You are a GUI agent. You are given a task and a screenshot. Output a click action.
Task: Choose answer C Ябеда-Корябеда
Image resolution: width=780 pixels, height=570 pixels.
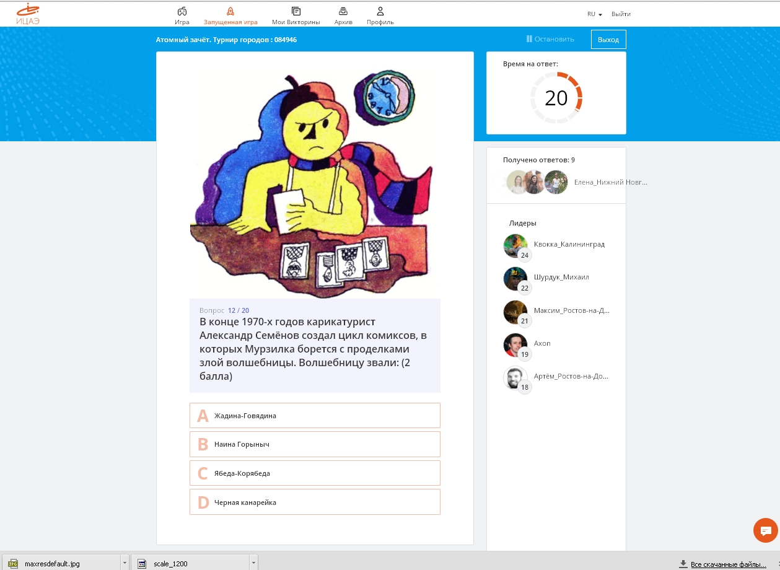315,473
